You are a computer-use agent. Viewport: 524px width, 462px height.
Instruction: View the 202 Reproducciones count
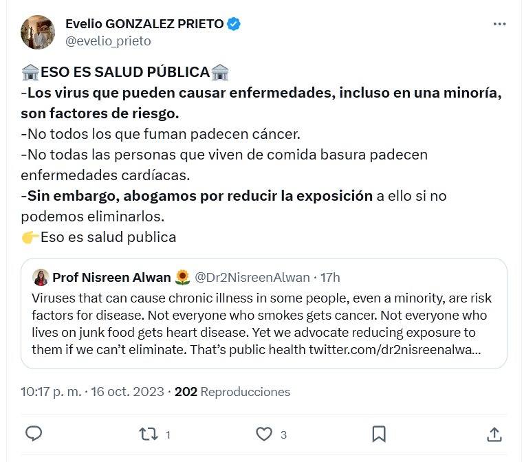(232, 392)
